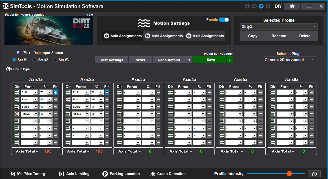Toggle the Motion Settings Enable switch
328x179 pixels.
point(224,20)
